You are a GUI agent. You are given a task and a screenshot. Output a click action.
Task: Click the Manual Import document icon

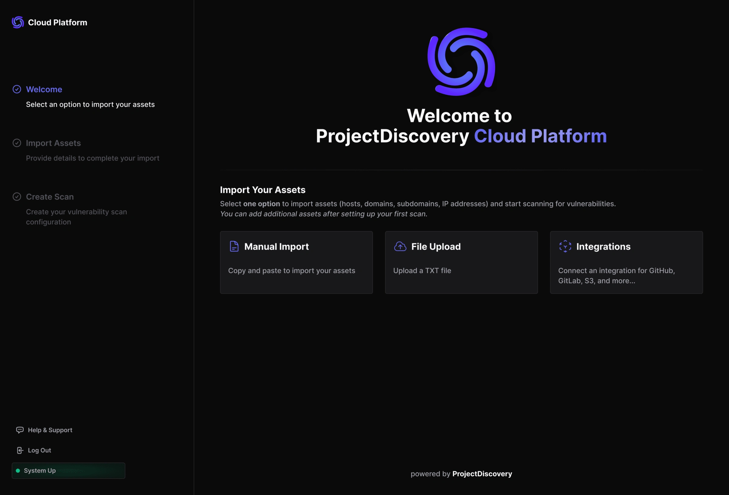pos(234,247)
